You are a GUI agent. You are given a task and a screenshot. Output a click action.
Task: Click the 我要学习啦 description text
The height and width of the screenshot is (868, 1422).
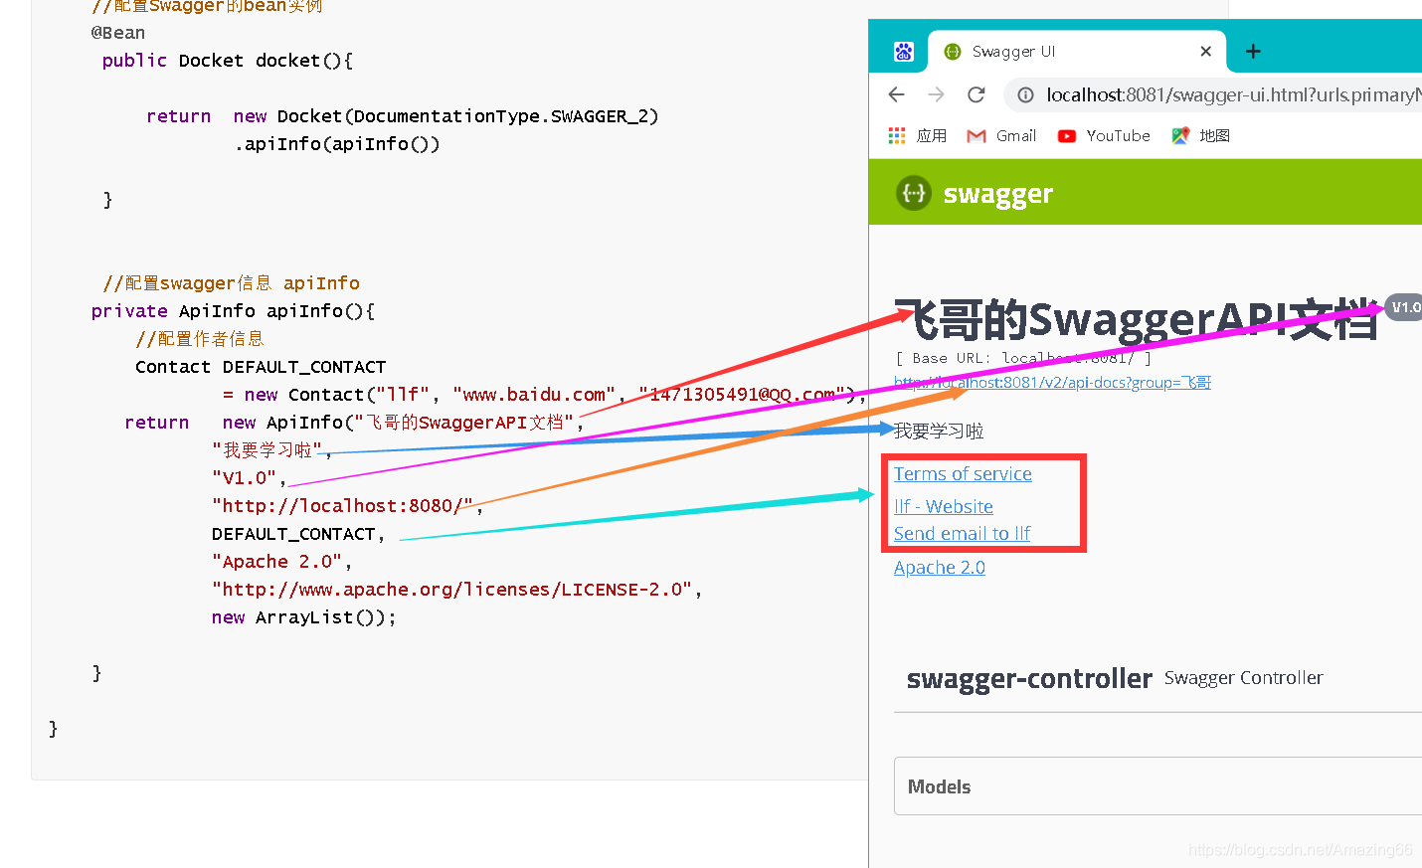(x=939, y=431)
